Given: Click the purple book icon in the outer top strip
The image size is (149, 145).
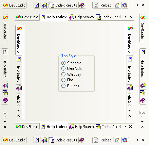Looking at the screenshot, I should [x=82, y=5].
